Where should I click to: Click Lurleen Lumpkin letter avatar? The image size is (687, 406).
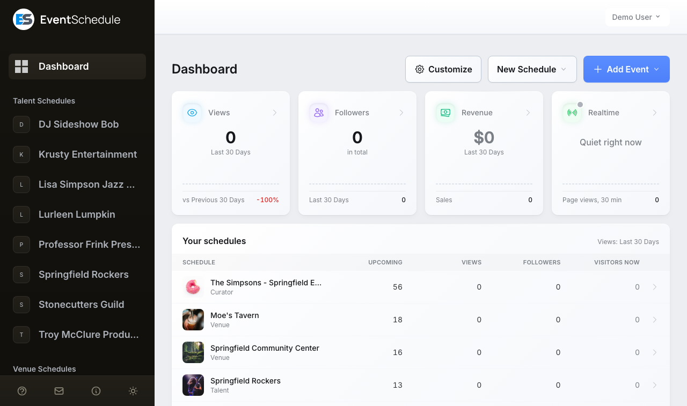point(21,215)
